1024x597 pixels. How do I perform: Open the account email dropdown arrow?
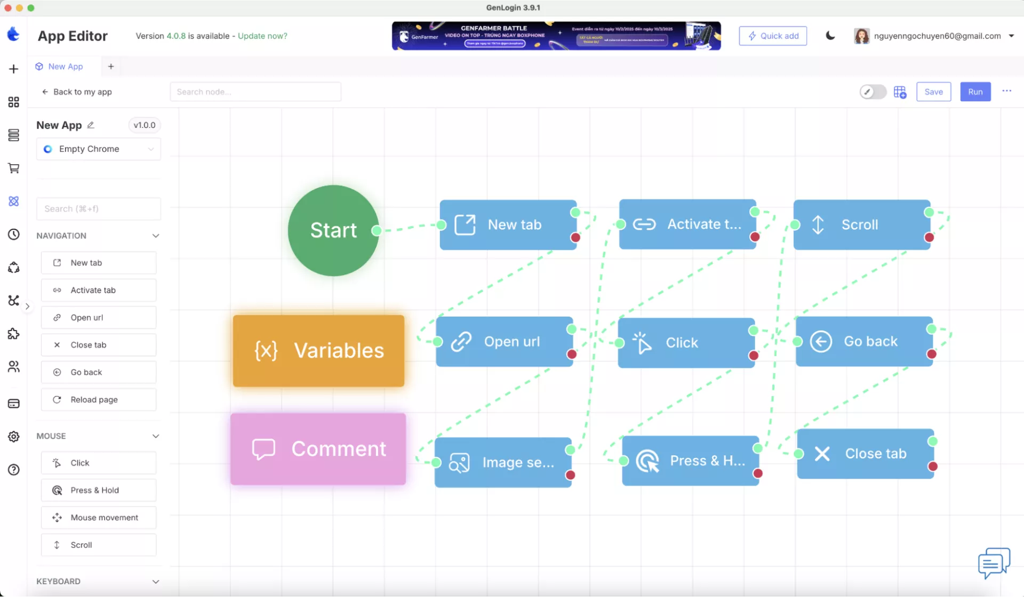point(1011,36)
